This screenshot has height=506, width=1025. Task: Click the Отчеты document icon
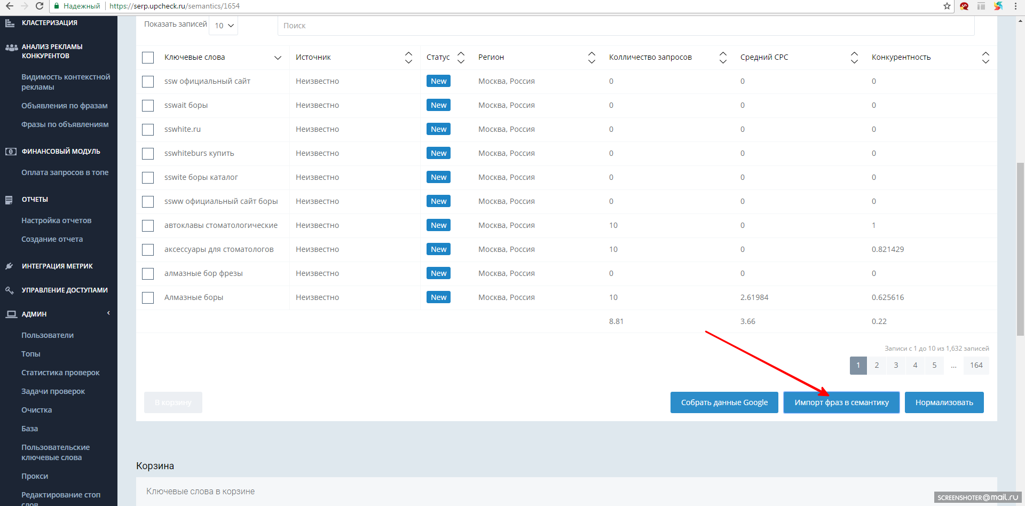9,200
